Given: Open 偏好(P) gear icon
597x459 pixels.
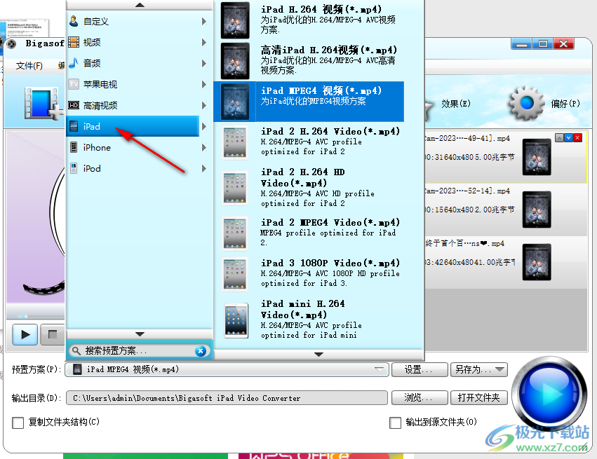Looking at the screenshot, I should [x=527, y=103].
